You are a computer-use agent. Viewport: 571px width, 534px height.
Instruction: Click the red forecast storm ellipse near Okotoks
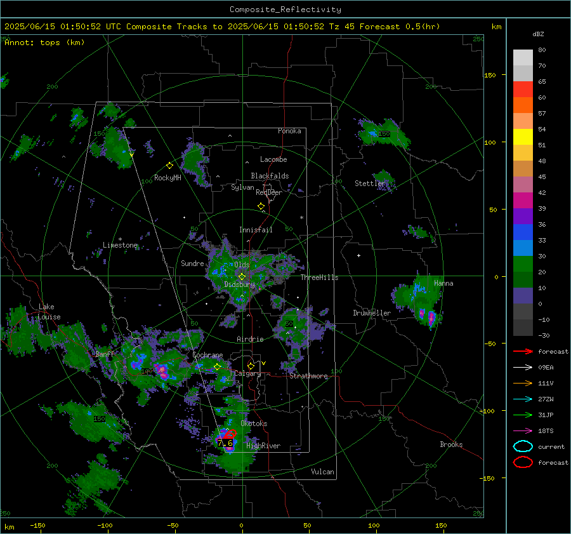230,434
